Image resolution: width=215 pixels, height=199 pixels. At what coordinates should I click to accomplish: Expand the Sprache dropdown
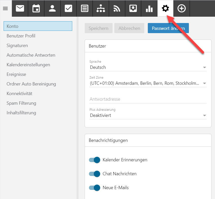(x=148, y=67)
